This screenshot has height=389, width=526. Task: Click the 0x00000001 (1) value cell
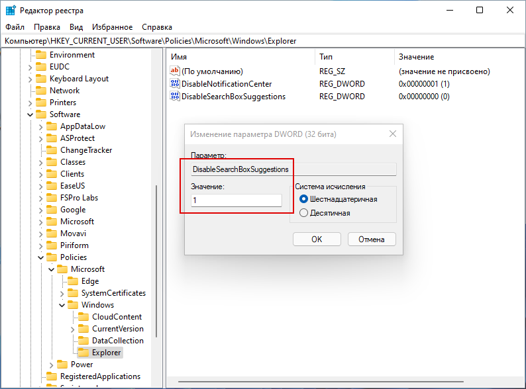tap(424, 84)
